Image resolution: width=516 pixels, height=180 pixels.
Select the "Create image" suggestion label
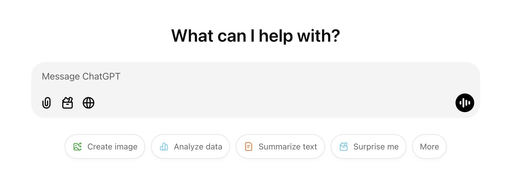(x=112, y=147)
